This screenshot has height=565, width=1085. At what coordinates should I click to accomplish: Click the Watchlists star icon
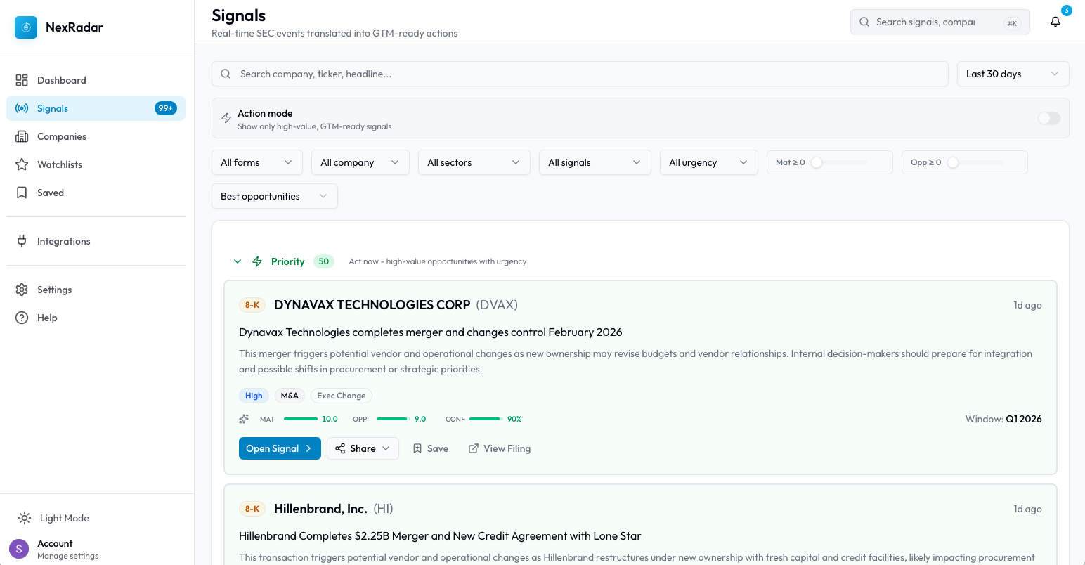point(22,164)
